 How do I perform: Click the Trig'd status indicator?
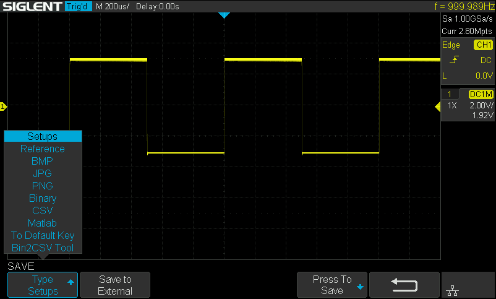tap(79, 6)
